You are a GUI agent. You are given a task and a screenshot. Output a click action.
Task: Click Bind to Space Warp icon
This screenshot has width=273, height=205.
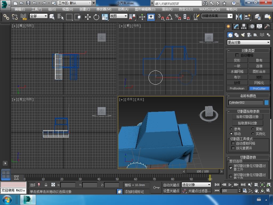23,17
